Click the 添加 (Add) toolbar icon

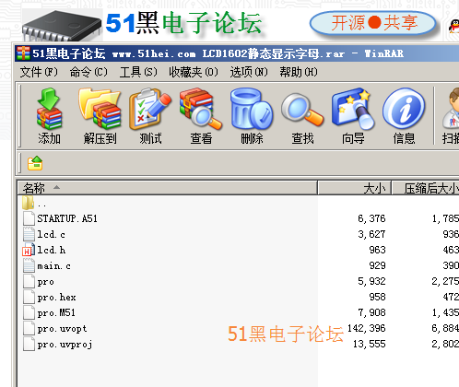click(x=49, y=109)
